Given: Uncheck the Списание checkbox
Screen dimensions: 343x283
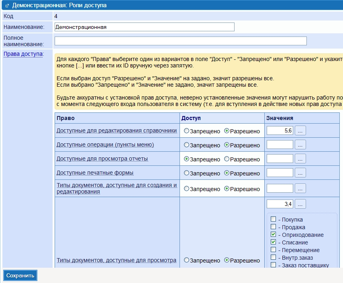Looking at the screenshot, I should pyautogui.click(x=274, y=242).
